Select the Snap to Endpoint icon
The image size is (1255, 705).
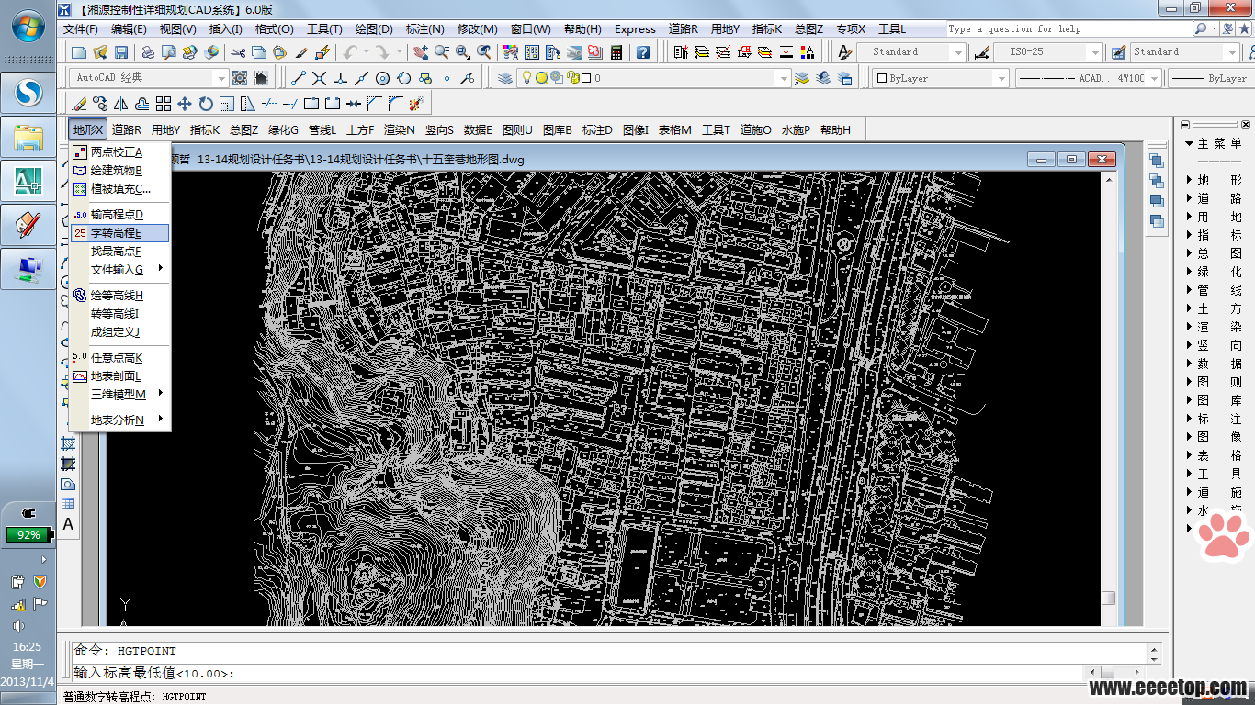coord(298,78)
